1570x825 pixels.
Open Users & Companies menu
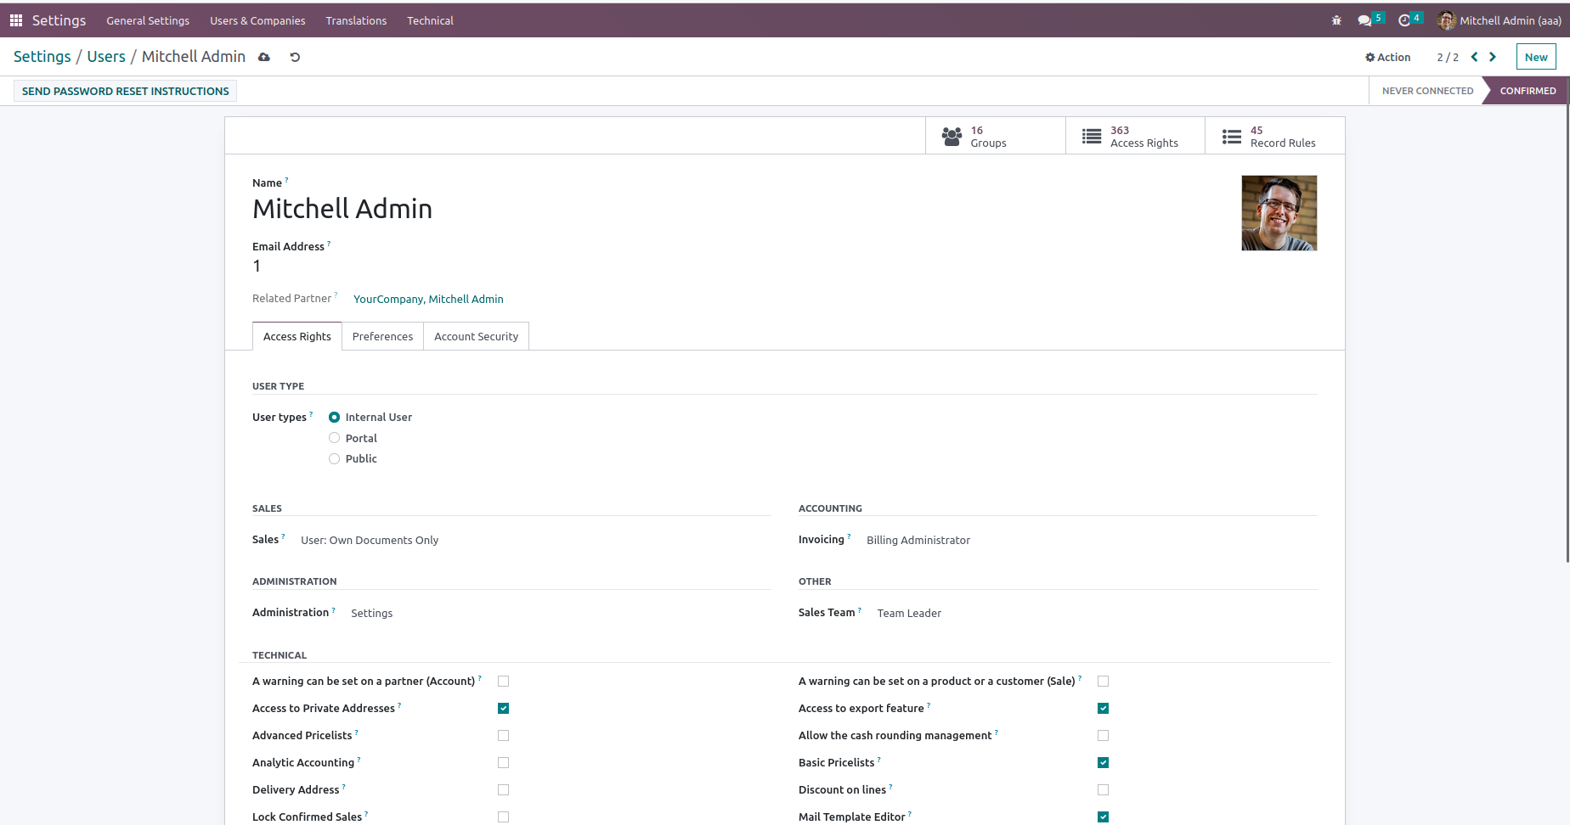pyautogui.click(x=257, y=20)
